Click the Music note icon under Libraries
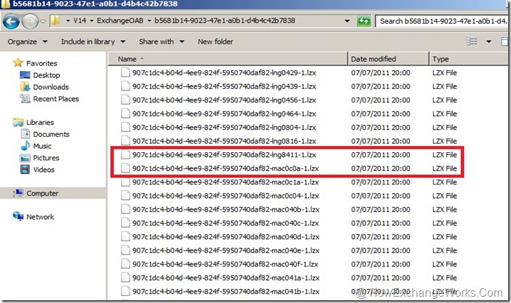Screen dimensions: 511x303 pos(25,146)
